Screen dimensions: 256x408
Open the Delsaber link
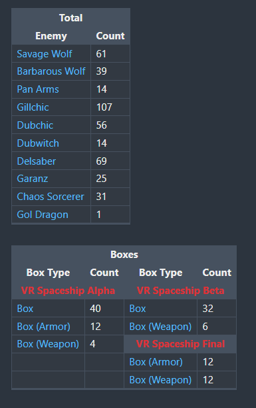pos(37,161)
